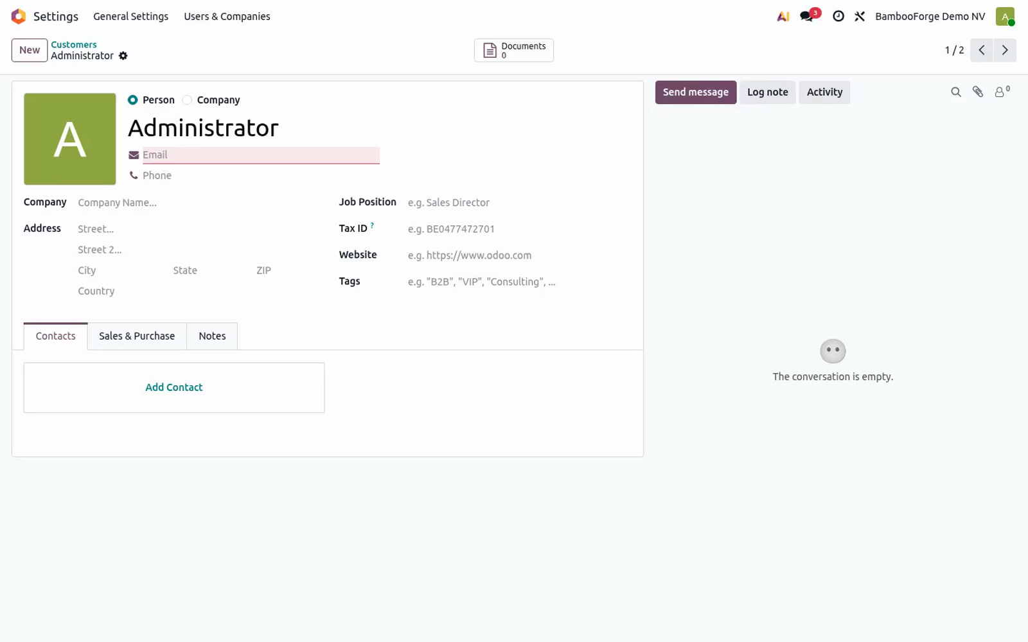Go to the next record arrow
1028x642 pixels.
[x=1005, y=50]
